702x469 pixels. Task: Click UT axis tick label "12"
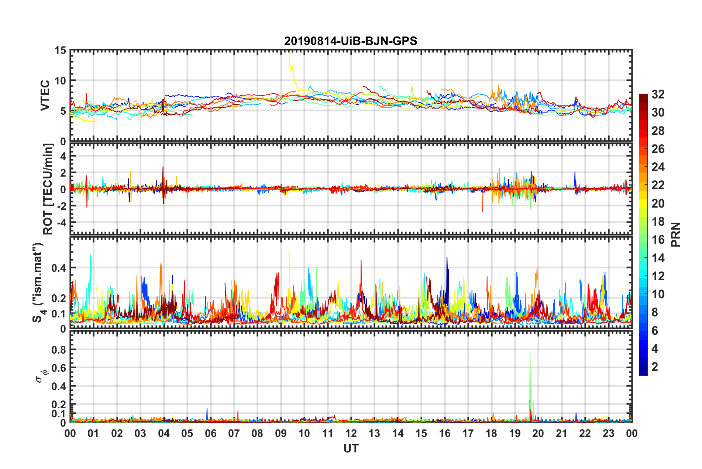click(351, 433)
